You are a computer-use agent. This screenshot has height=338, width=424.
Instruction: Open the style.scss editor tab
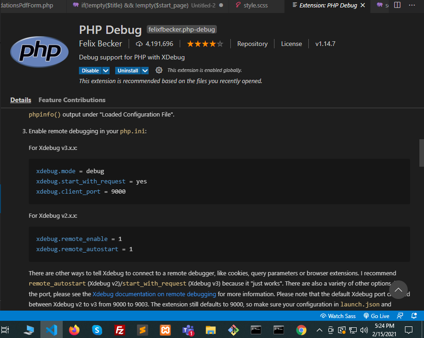point(255,6)
